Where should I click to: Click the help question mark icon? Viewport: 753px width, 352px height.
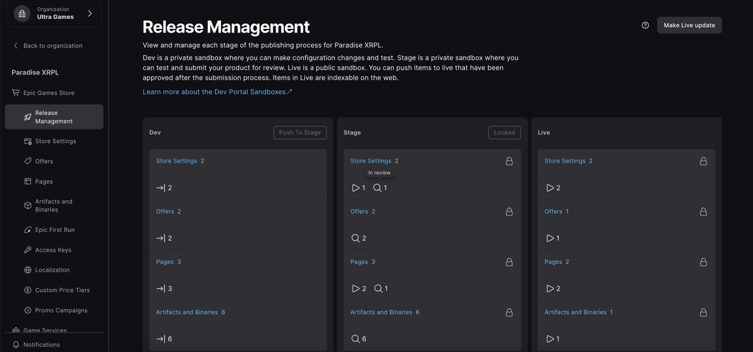(x=646, y=25)
